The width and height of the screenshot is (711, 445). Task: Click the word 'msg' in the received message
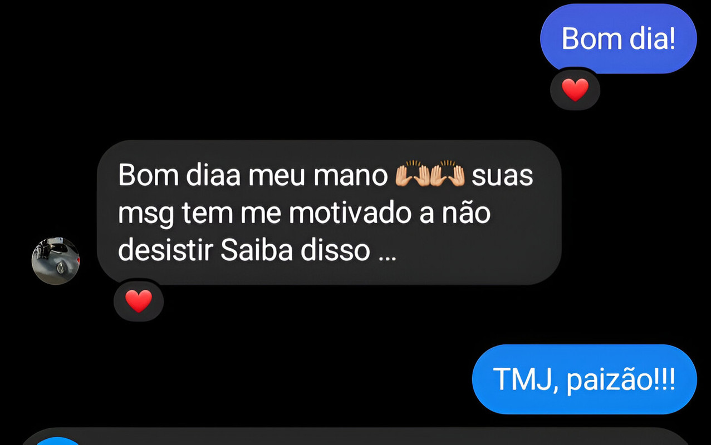click(x=146, y=216)
